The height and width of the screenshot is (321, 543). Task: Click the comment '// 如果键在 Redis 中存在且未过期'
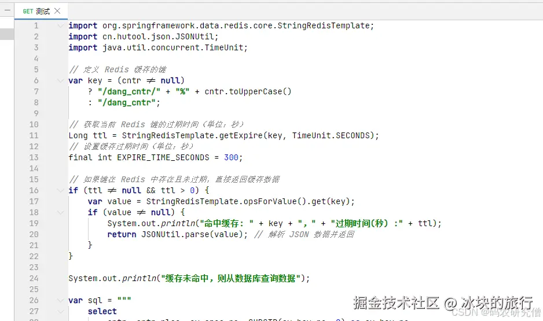pyautogui.click(x=174, y=179)
